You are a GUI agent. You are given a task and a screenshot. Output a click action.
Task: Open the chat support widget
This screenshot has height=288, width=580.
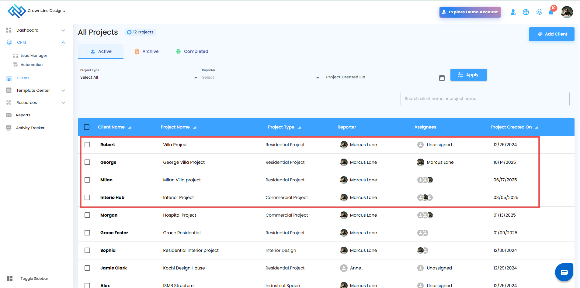tap(564, 272)
